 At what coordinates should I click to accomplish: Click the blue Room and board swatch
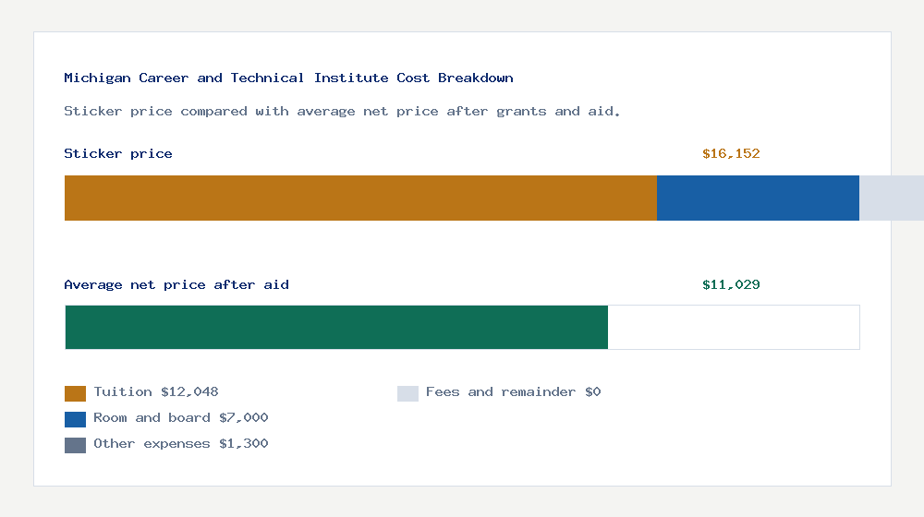(x=75, y=419)
